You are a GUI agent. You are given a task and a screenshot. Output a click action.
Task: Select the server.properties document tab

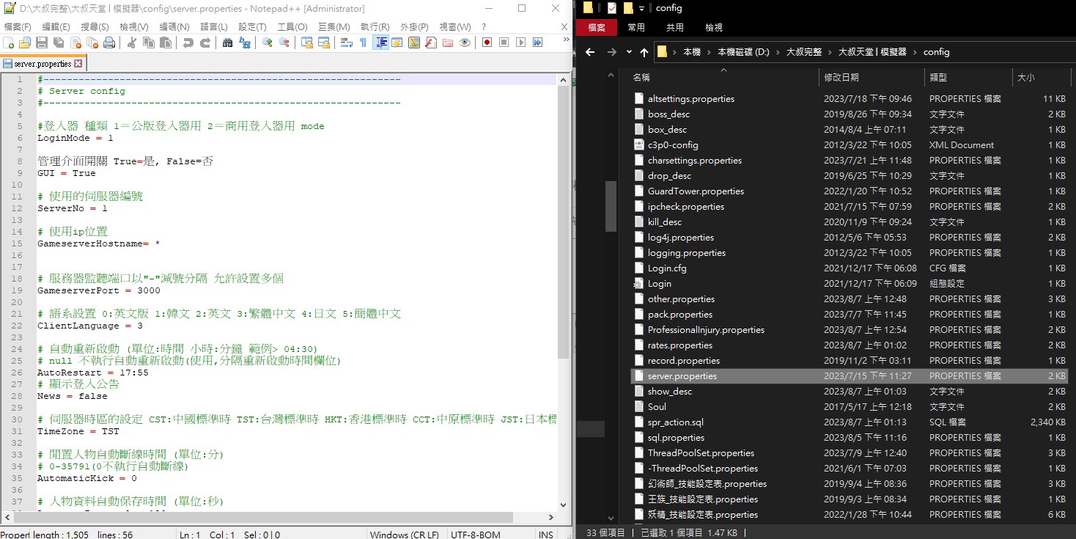(x=42, y=64)
